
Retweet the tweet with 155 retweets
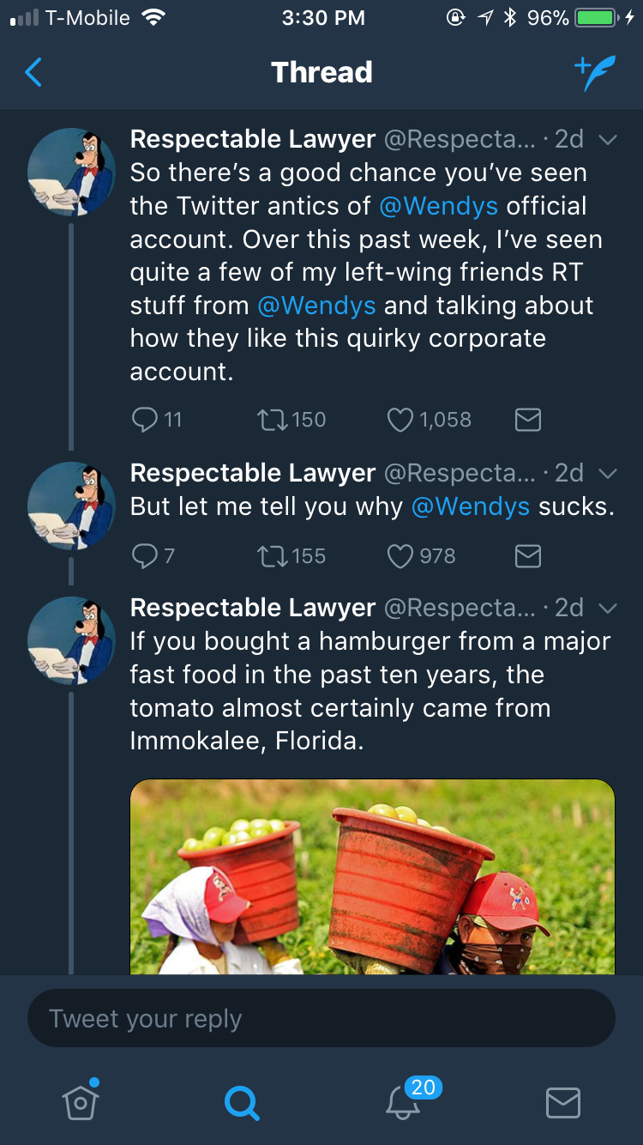[x=273, y=556]
